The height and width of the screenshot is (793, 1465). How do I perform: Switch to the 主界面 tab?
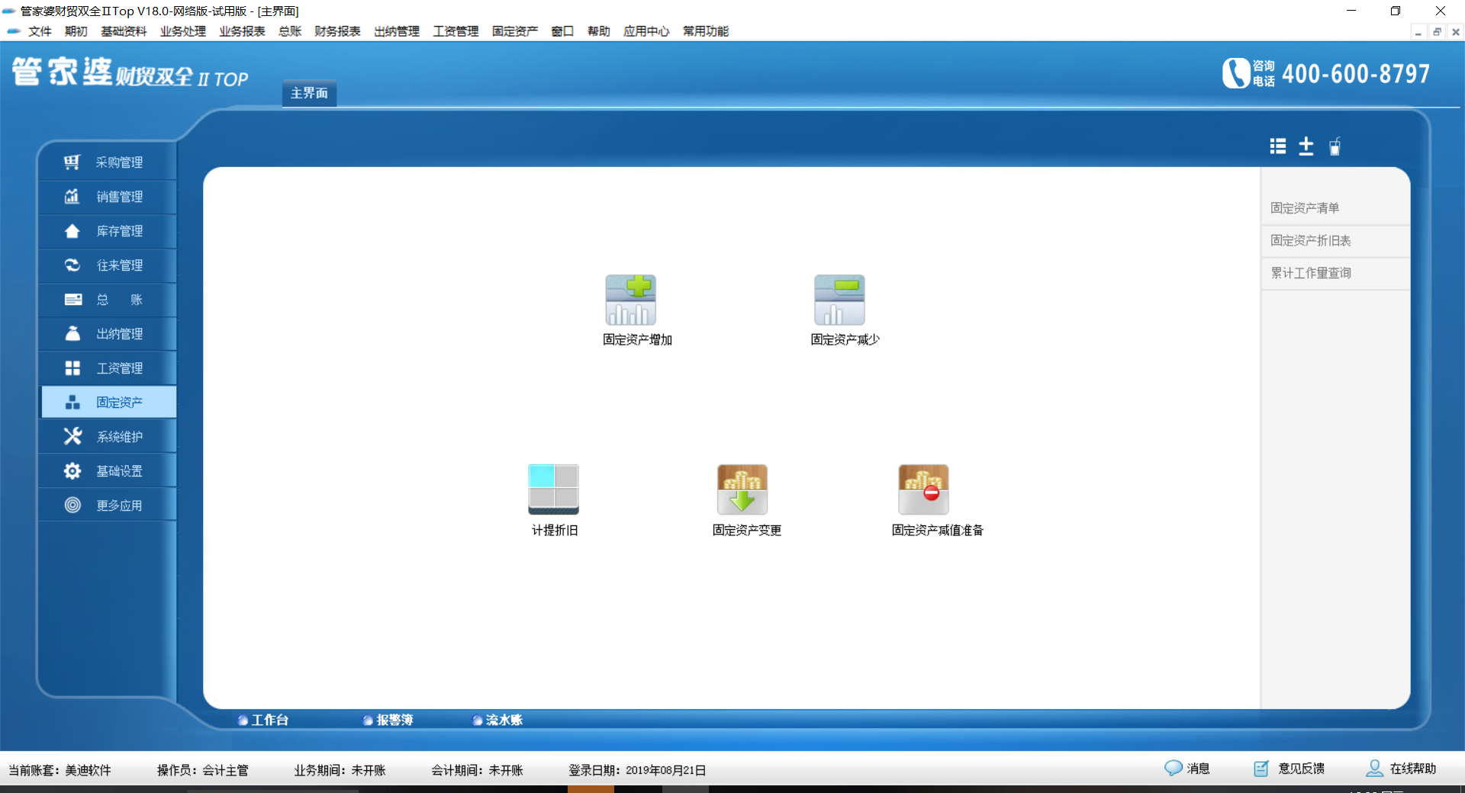(x=309, y=93)
